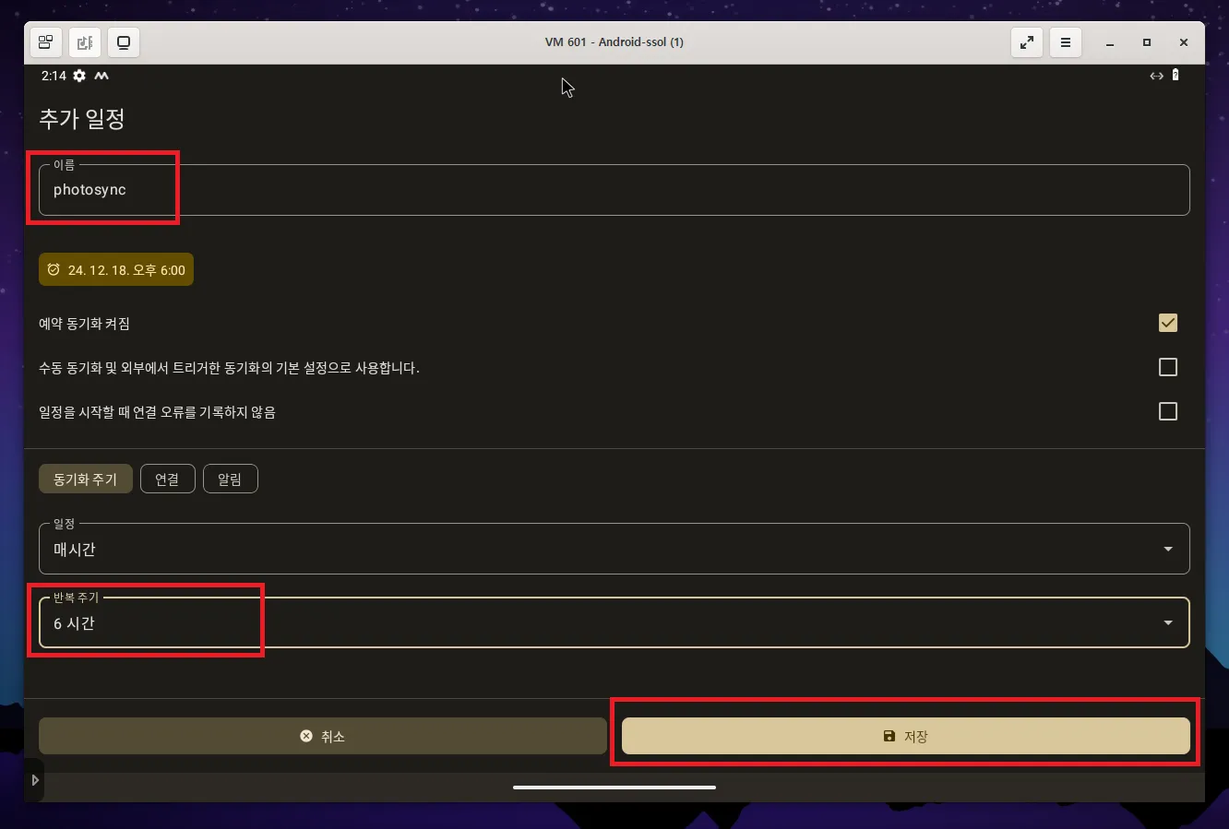The image size is (1229, 829).
Task: Click the gear icon in the Android status bar
Action: coord(78,76)
